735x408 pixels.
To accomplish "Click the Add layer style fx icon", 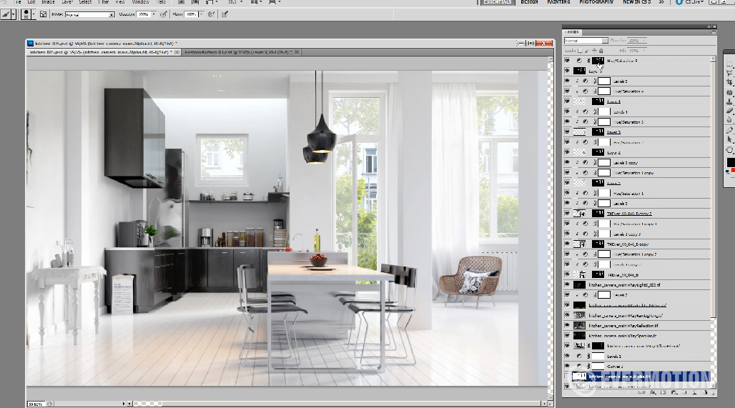I will pyautogui.click(x=653, y=392).
